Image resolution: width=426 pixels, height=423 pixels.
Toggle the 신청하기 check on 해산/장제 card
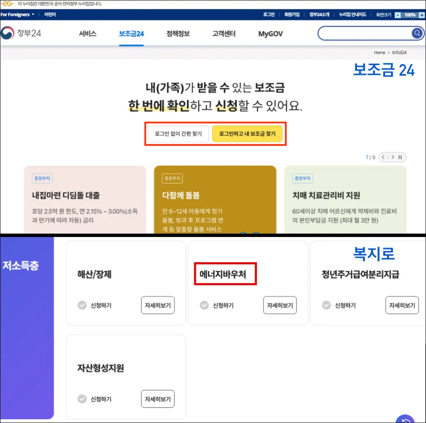pos(82,305)
